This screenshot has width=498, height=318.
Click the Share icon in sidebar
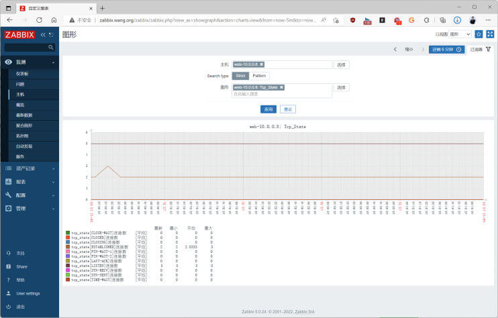9,266
